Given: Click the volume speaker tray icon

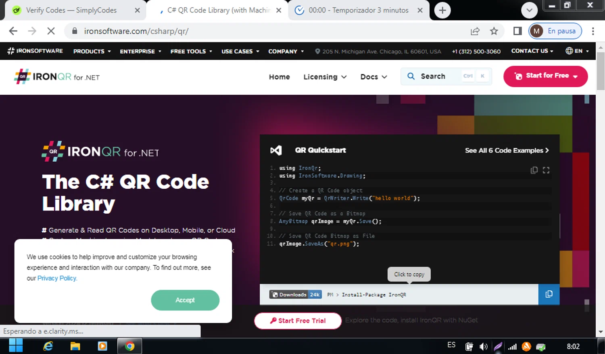Looking at the screenshot, I should click(x=483, y=346).
